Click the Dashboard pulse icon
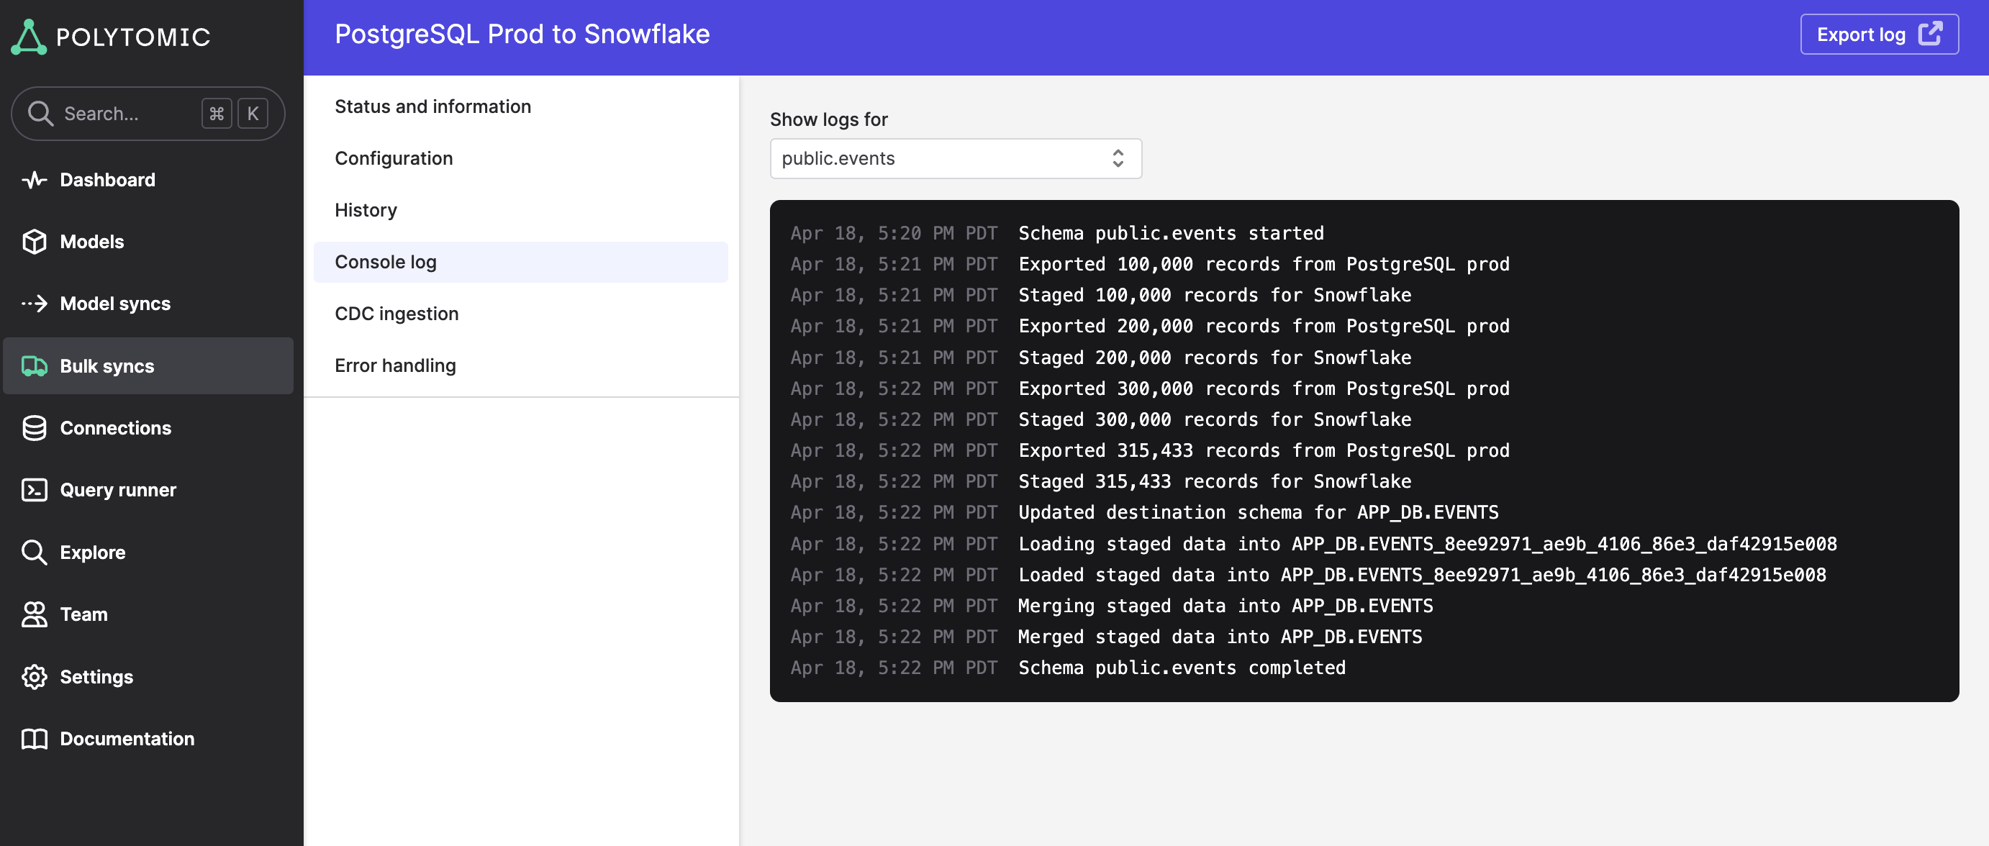Screen dimensions: 1989x846 pos(34,180)
